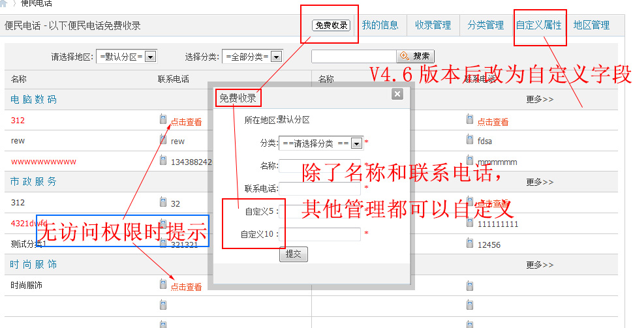The height and width of the screenshot is (328, 633).
Task: Click the 搜索 search button
Action: click(x=416, y=56)
